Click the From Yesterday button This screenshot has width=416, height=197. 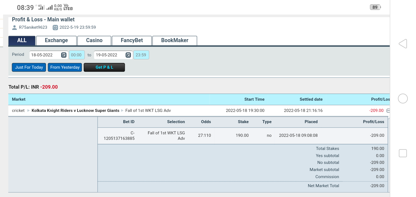(65, 67)
